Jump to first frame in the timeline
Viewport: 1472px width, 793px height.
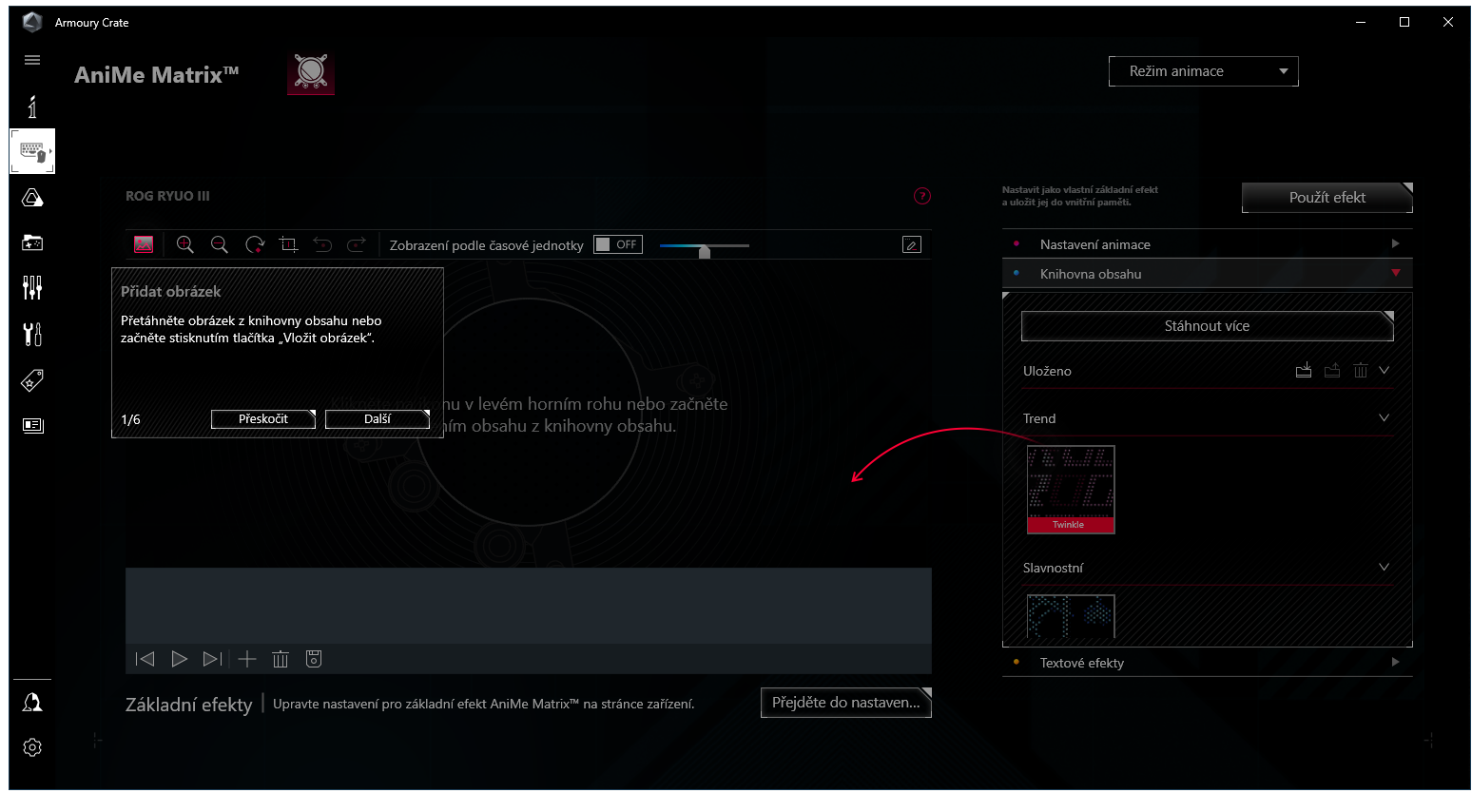[145, 659]
